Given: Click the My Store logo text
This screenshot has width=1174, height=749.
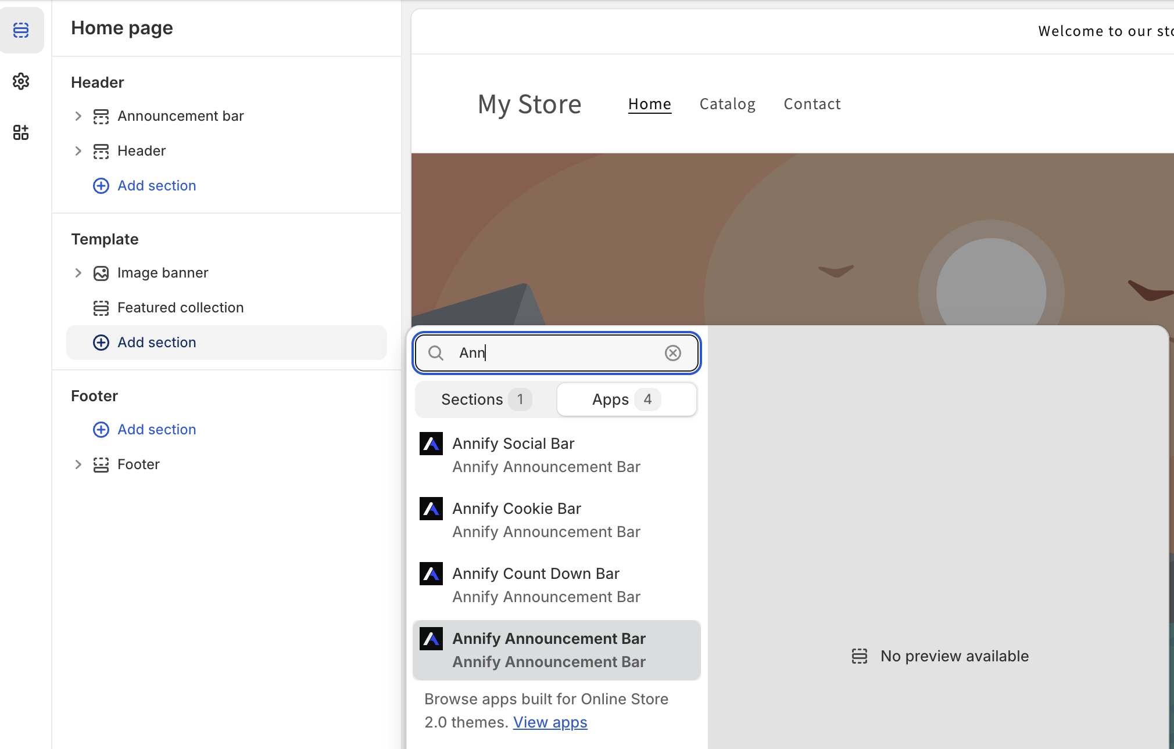Looking at the screenshot, I should [x=529, y=105].
